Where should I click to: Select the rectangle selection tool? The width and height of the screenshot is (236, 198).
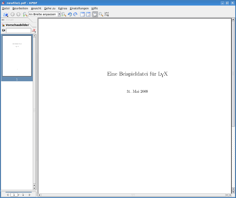107,14
